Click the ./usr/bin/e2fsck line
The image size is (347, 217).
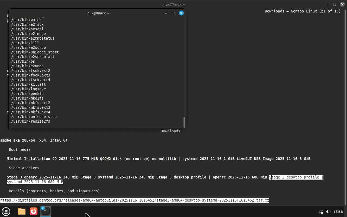tap(26, 24)
